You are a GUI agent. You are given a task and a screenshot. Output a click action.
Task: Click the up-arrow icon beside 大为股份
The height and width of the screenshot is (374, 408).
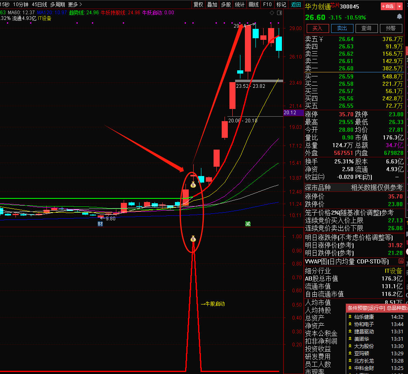[350, 346]
